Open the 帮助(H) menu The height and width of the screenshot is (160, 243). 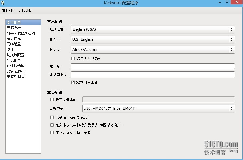coord(25,10)
